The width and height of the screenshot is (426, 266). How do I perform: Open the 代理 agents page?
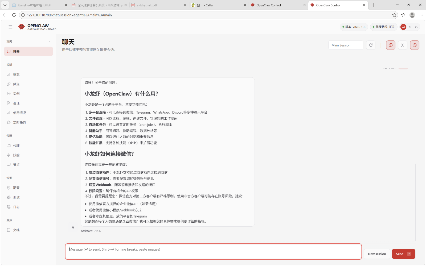click(28, 146)
